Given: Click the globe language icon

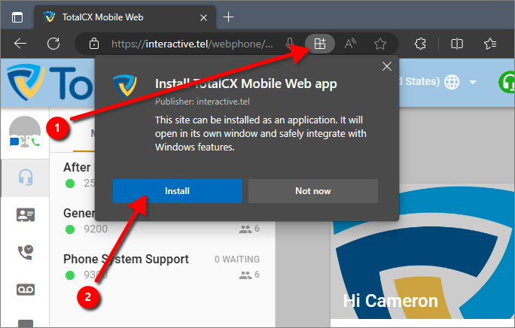Looking at the screenshot, I should [452, 82].
